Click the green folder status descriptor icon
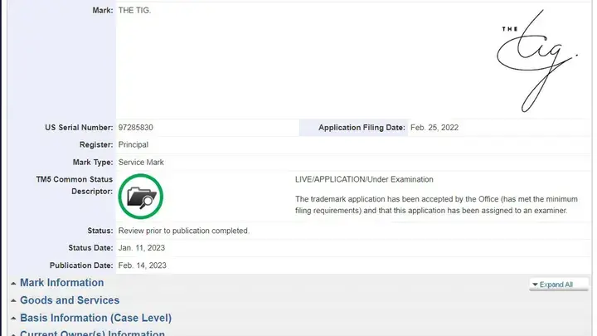The height and width of the screenshot is (336, 597). pos(141,196)
